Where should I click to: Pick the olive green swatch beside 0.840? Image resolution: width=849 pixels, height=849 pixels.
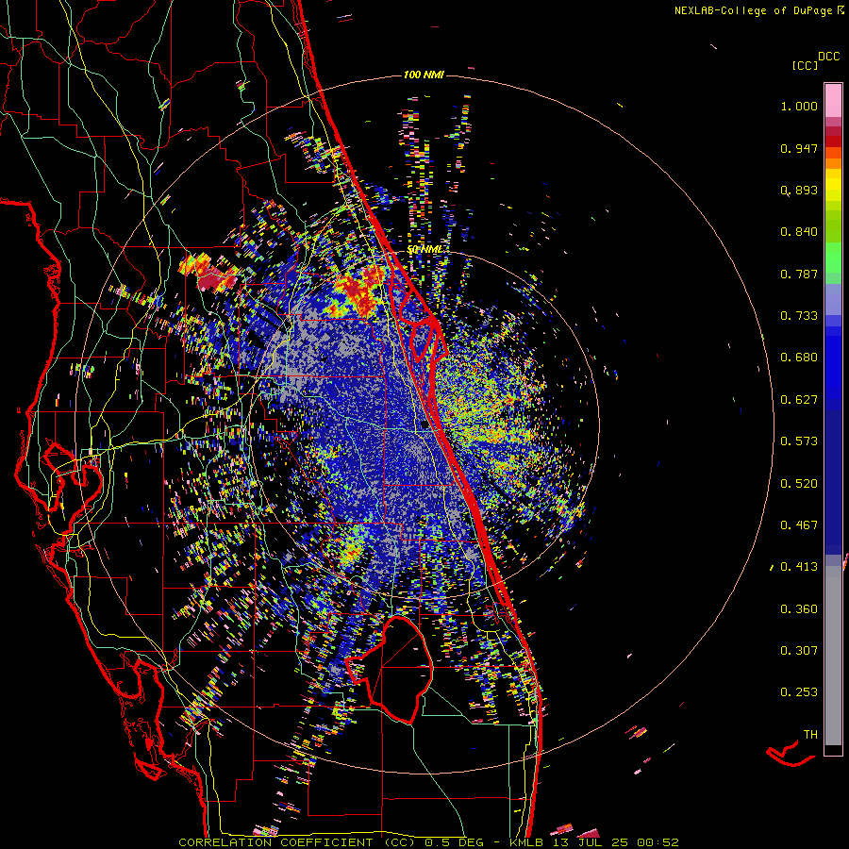point(833,226)
